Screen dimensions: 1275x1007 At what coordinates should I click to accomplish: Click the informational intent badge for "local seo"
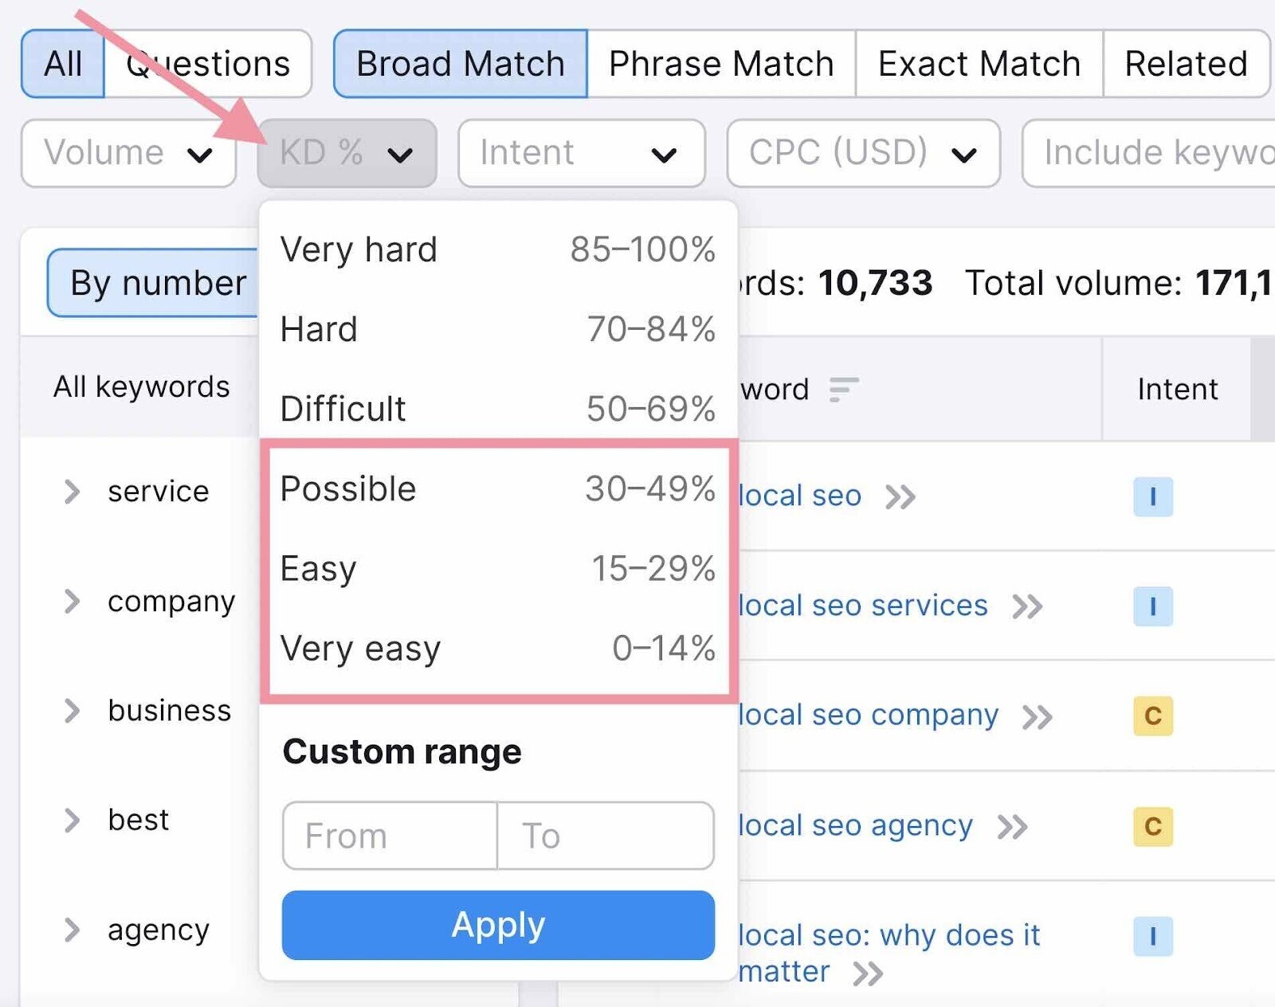(x=1153, y=497)
